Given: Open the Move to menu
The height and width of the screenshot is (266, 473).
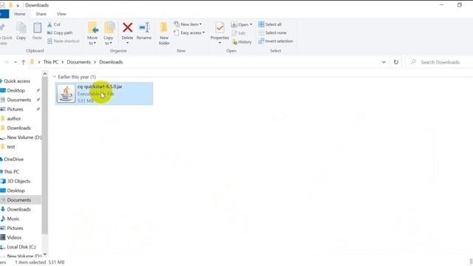Looking at the screenshot, I should (x=92, y=33).
